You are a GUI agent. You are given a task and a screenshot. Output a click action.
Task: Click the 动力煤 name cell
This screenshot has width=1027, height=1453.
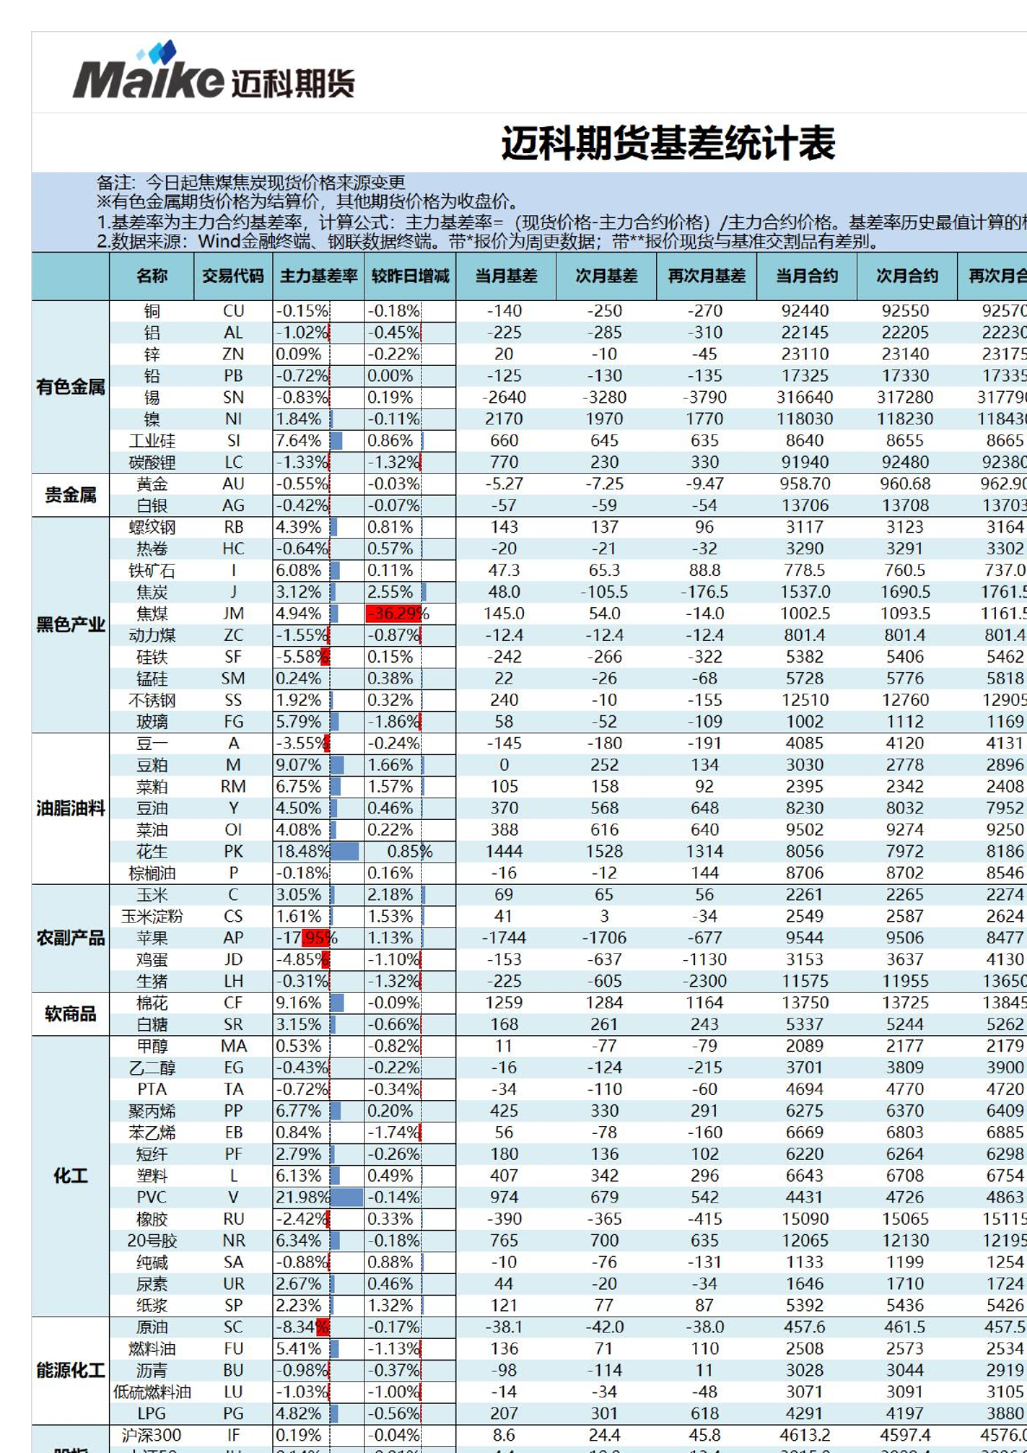pos(152,636)
